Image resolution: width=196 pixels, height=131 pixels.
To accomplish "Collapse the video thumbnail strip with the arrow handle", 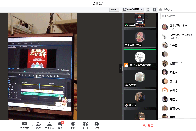I will (x=120, y=68).
